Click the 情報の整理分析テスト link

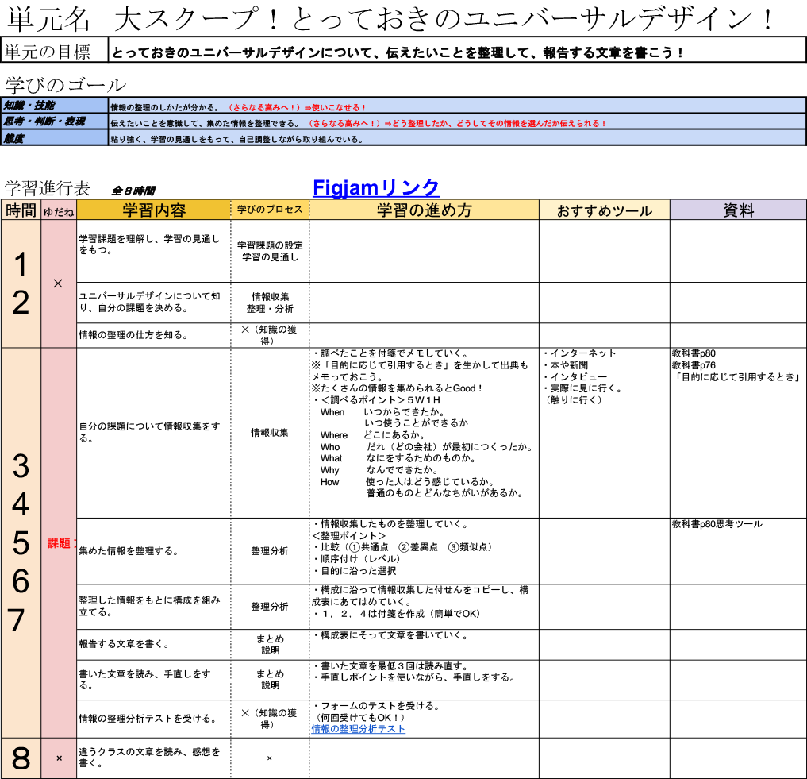point(358,729)
